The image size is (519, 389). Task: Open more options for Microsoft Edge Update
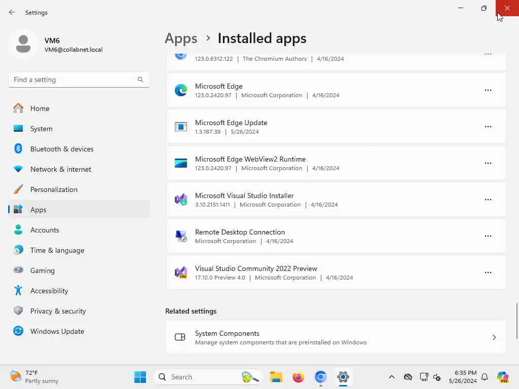pos(488,127)
